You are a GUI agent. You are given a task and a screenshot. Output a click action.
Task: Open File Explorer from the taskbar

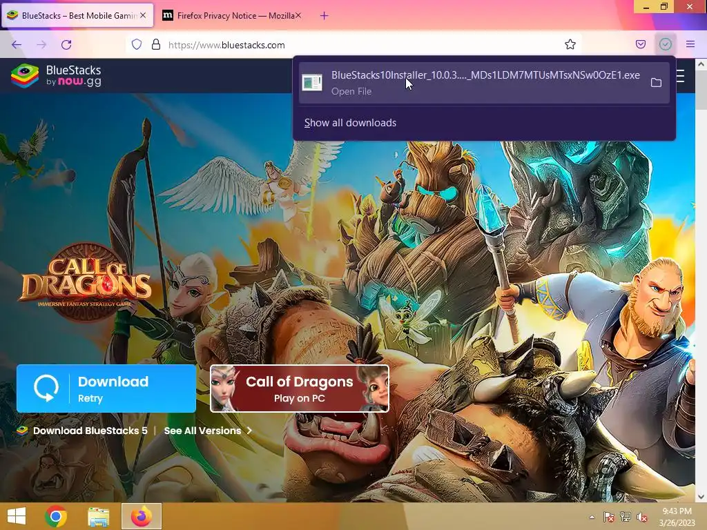pyautogui.click(x=99, y=516)
